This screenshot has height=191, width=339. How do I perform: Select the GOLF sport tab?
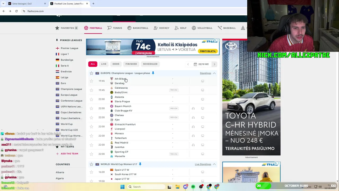click(181, 28)
